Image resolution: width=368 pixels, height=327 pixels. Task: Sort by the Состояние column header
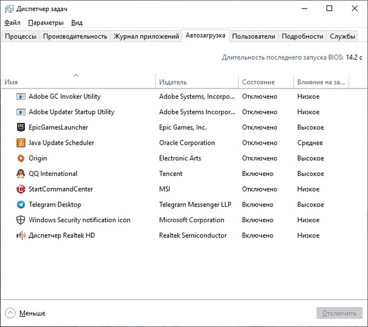coord(266,81)
